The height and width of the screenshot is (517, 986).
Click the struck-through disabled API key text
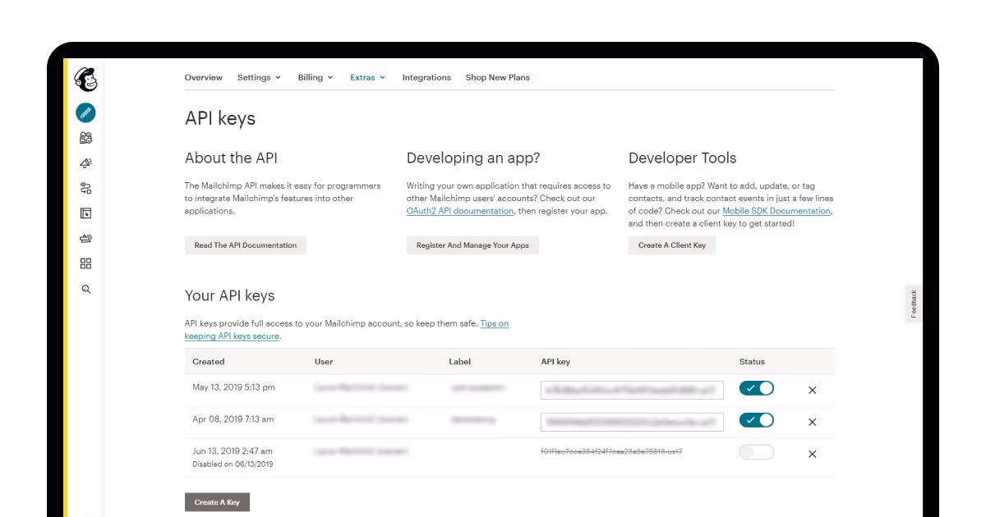(611, 451)
